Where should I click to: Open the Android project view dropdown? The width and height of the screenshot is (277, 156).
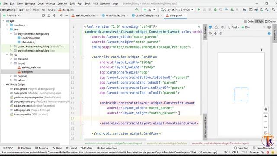point(11,16)
